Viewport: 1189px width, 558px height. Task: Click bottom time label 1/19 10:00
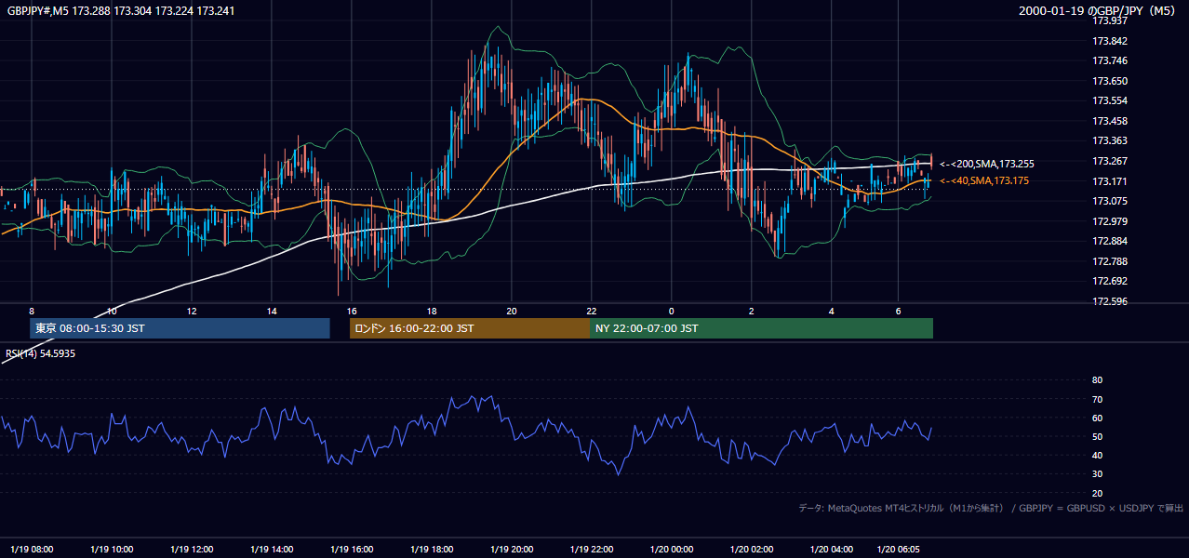coord(113,549)
